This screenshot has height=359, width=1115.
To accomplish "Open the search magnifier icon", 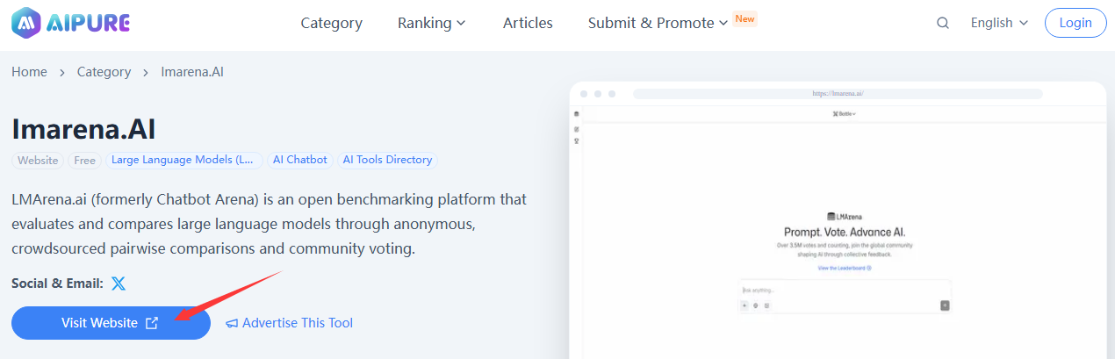I will click(x=943, y=24).
